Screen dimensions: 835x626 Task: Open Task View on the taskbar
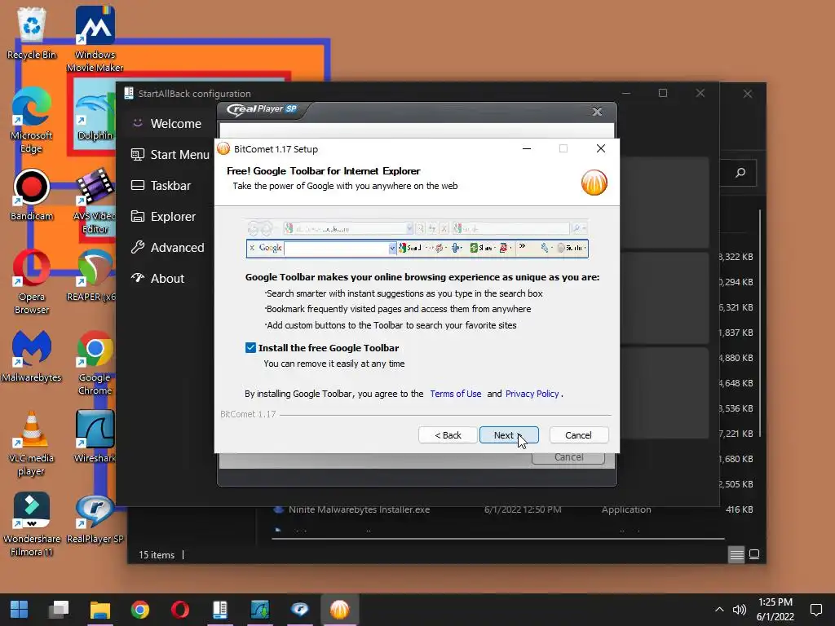coord(59,610)
